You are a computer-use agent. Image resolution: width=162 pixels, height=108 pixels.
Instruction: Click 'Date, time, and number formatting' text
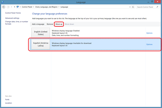(65, 35)
